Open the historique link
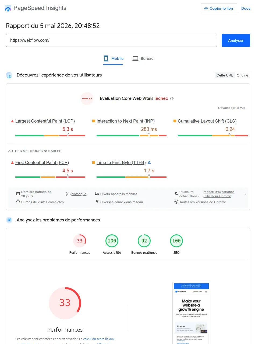Image resolution: width=255 pixels, height=344 pixels. coord(79,194)
